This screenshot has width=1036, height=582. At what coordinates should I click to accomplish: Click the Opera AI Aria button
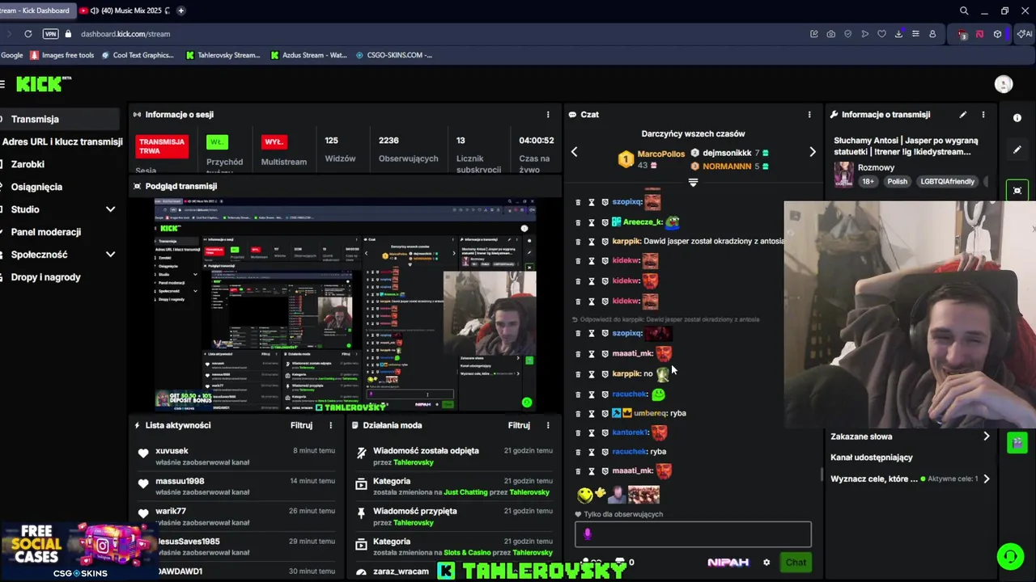click(x=1025, y=34)
